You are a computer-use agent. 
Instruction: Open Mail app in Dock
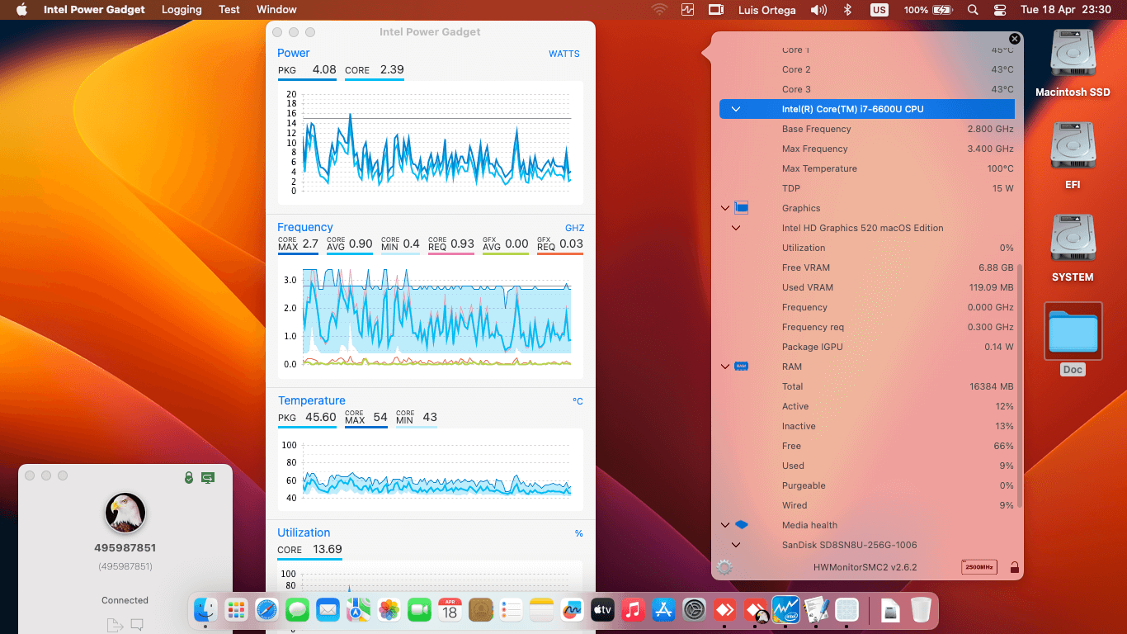(x=328, y=610)
